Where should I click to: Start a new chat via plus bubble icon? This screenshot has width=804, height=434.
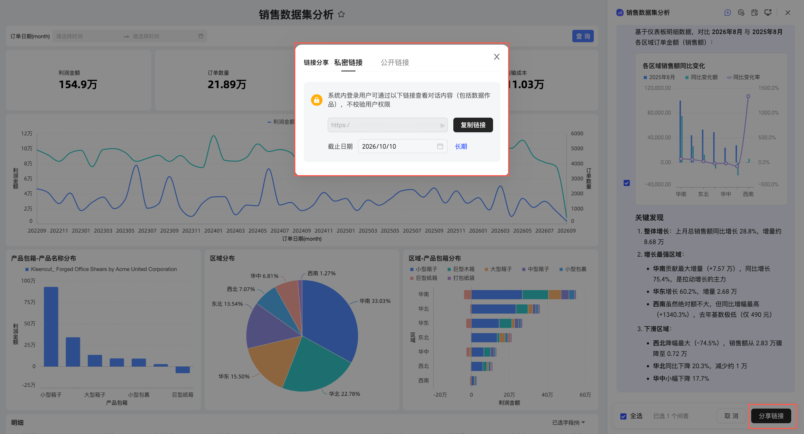pyautogui.click(x=728, y=13)
